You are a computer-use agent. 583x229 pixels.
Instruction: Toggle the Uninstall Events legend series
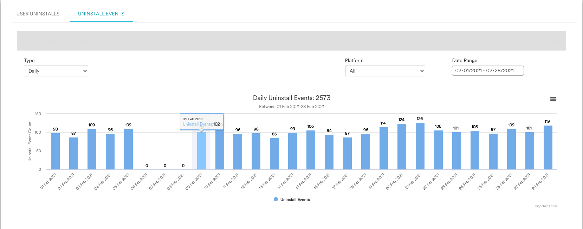295,200
